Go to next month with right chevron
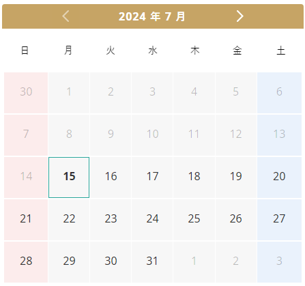This screenshot has height=286, width=305. pos(239,16)
